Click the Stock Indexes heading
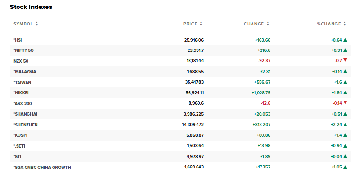The image size is (360, 176). pyautogui.click(x=31, y=7)
